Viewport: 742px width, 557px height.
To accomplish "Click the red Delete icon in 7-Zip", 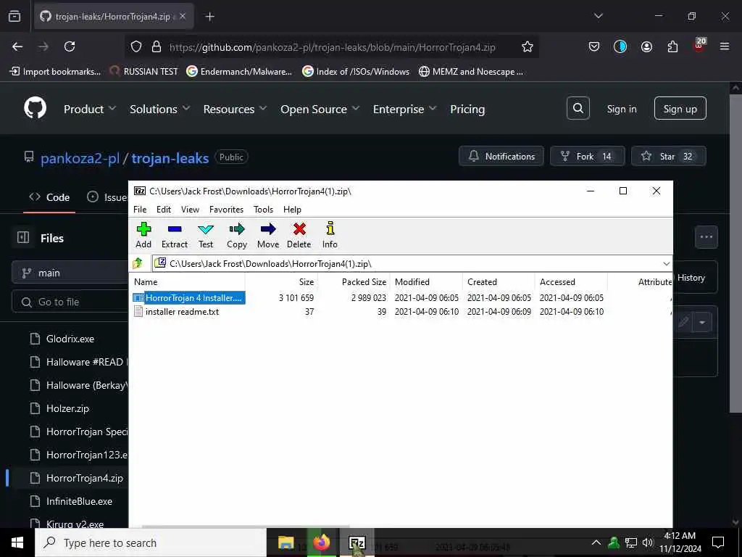I will (x=299, y=236).
